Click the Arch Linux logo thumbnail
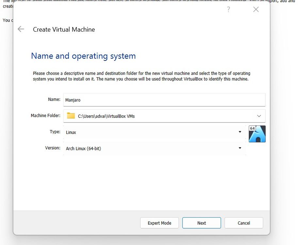The height and width of the screenshot is (245, 305). 257,135
